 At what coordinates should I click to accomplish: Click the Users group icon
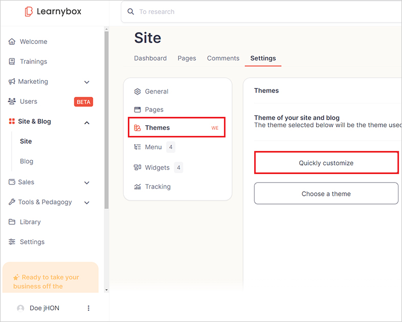click(x=12, y=101)
